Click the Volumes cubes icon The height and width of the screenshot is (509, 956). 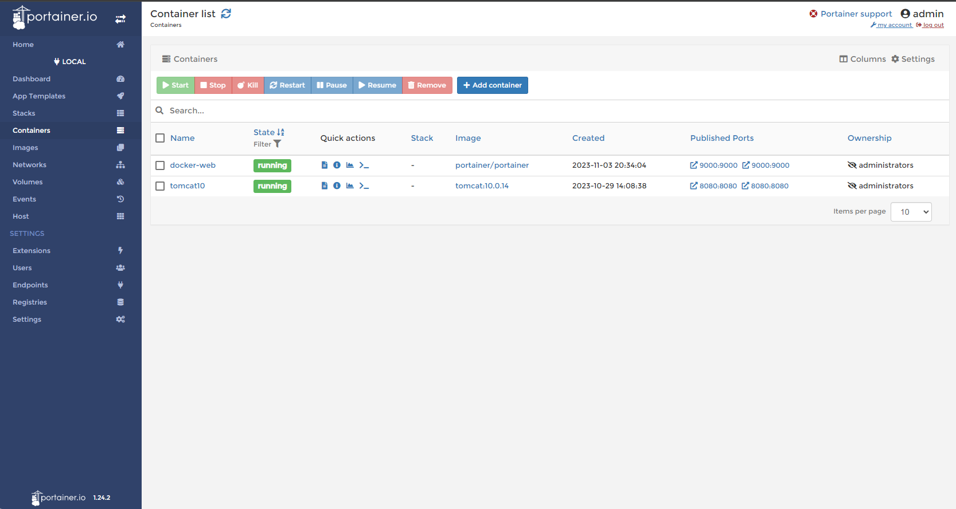tap(120, 182)
